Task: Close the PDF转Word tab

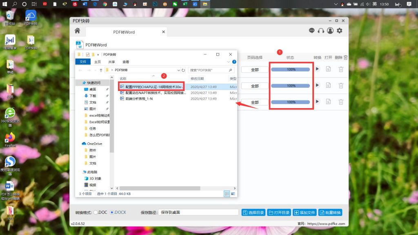Action: click(x=163, y=32)
